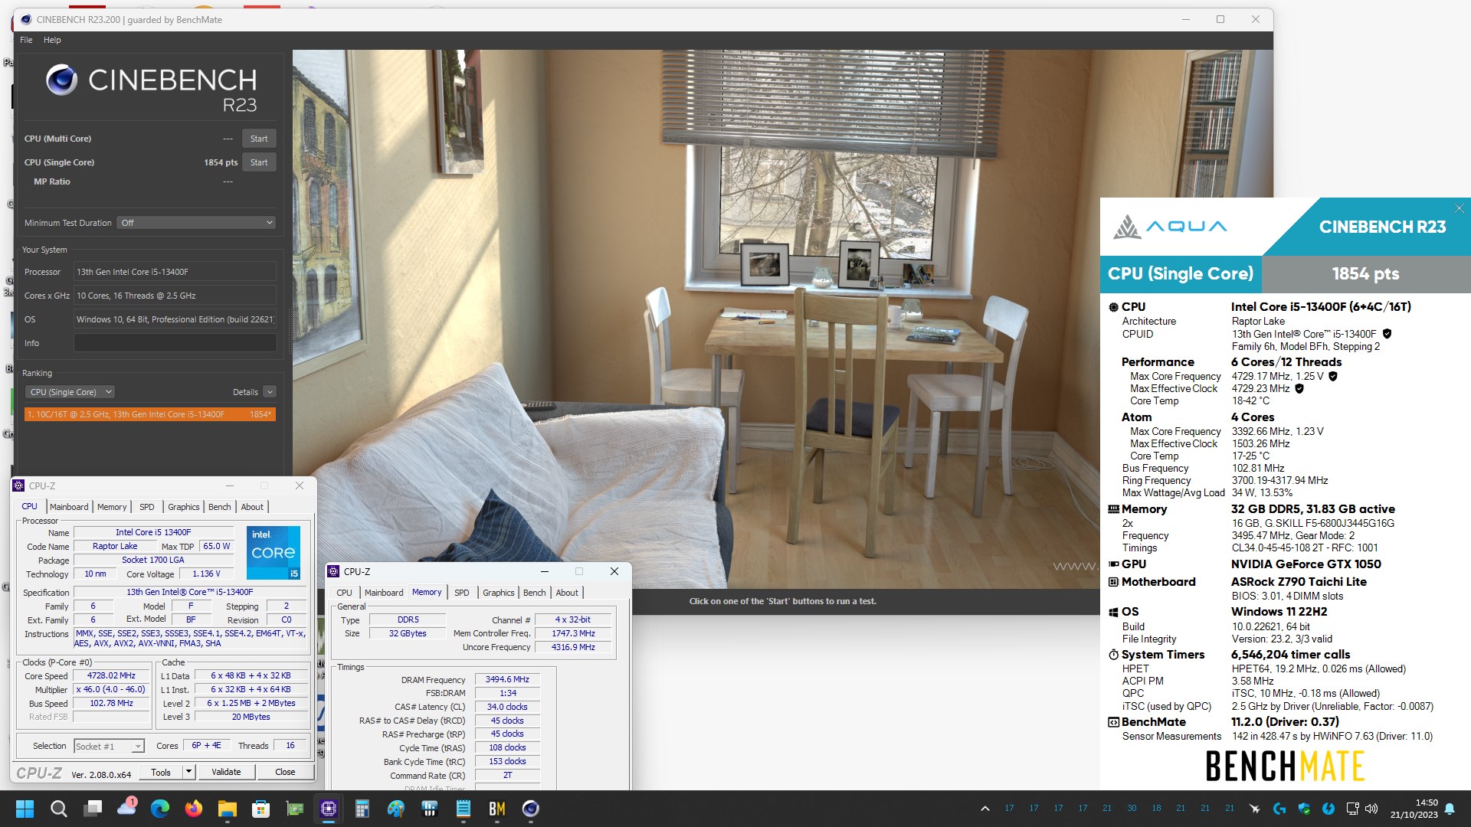Switch to Cinebench on taskbar
This screenshot has width=1471, height=827.
tap(531, 809)
